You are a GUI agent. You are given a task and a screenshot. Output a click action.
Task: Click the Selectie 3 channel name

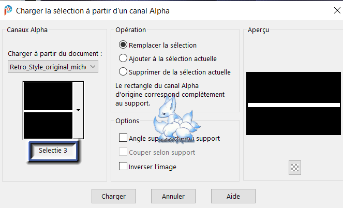pos(53,151)
